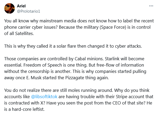
Task: Click the phrase 'hard-core leftist' at the end
Action: [28, 109]
